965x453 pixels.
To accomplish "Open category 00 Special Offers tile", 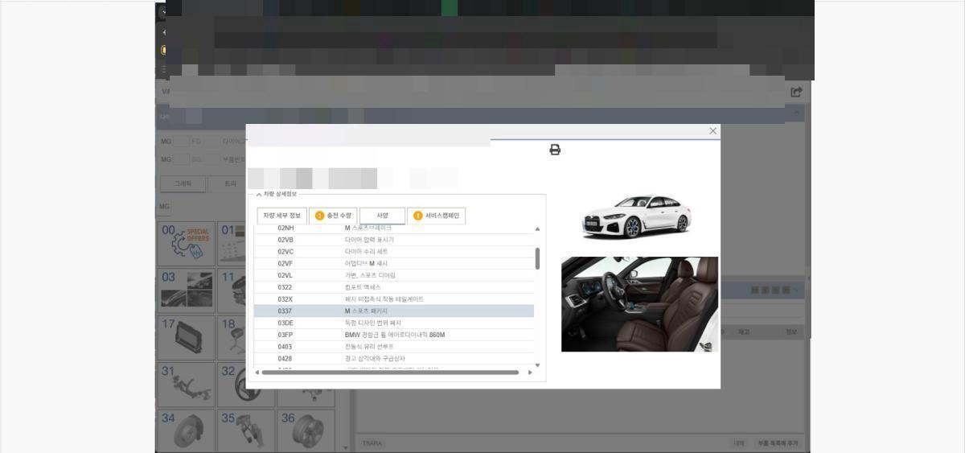I will (187, 244).
